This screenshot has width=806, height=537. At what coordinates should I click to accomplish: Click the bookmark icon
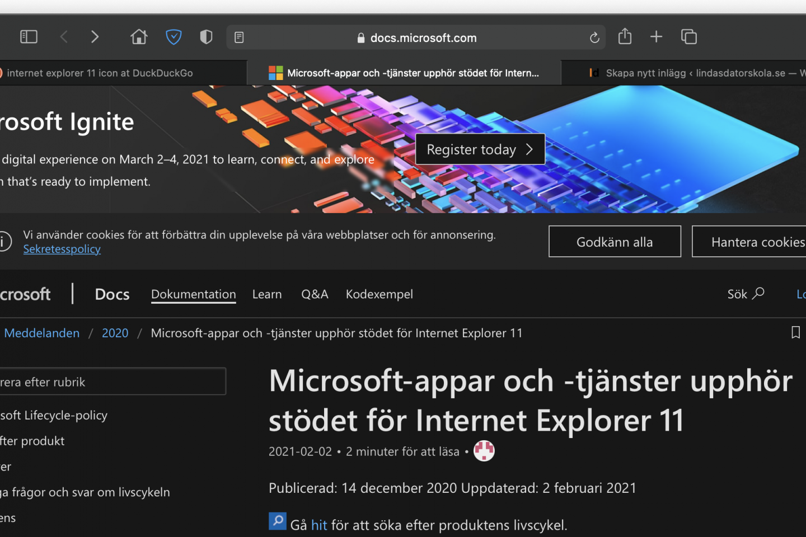tap(795, 332)
